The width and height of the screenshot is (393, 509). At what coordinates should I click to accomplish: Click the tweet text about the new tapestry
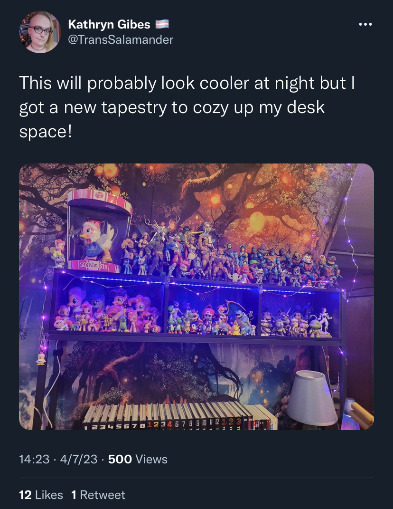click(187, 107)
